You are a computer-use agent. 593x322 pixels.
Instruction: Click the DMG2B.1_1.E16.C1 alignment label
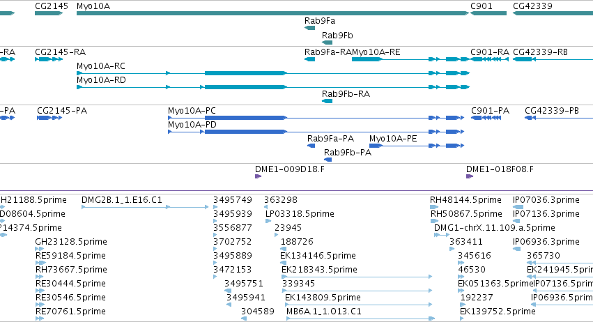click(122, 200)
